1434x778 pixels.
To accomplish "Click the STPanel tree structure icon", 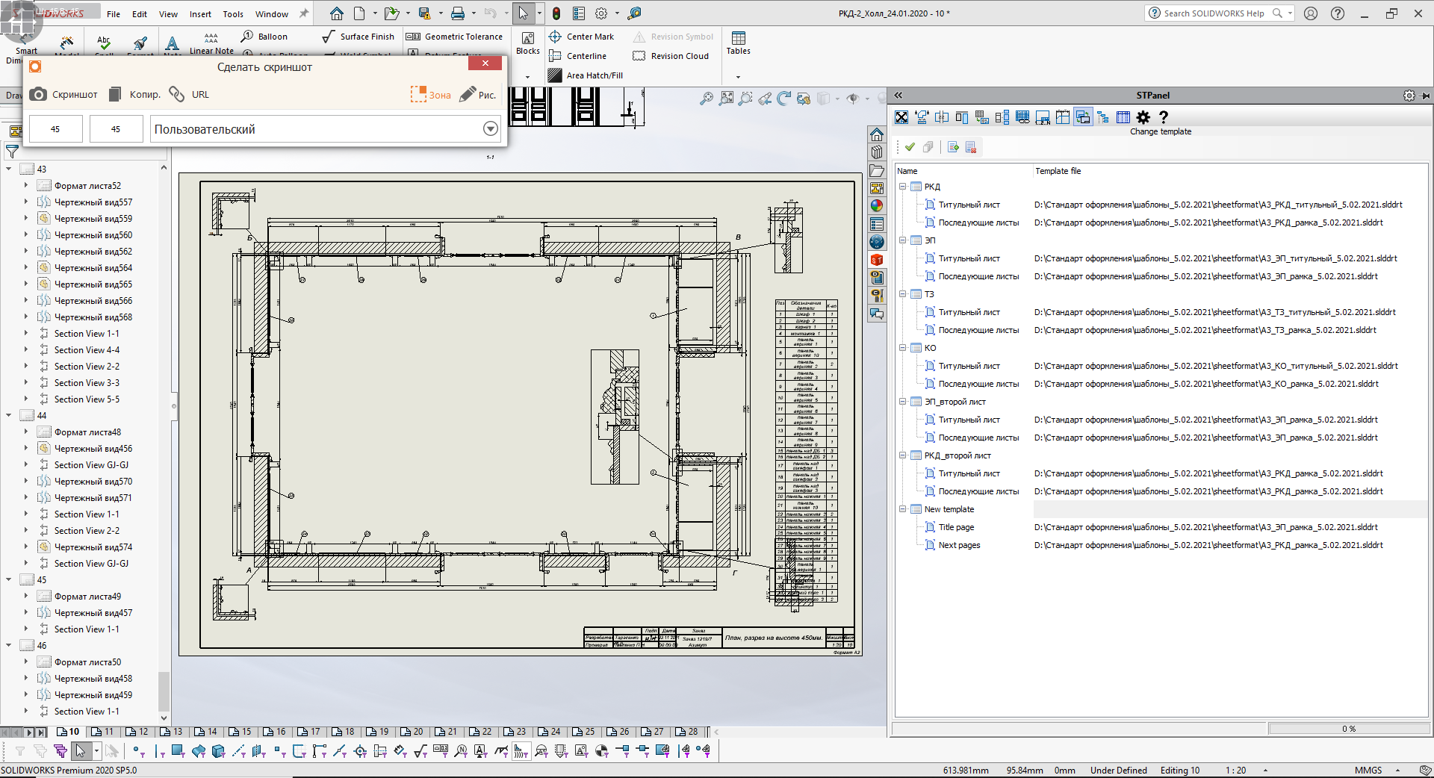I will coord(1103,117).
